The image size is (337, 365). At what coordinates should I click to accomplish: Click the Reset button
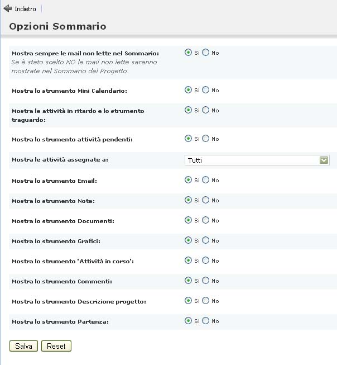56,346
